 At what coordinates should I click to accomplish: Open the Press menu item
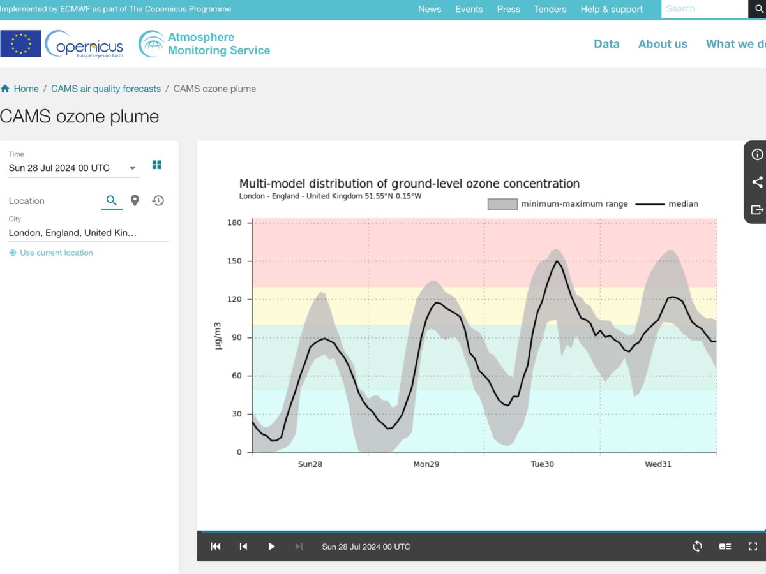[x=509, y=9]
